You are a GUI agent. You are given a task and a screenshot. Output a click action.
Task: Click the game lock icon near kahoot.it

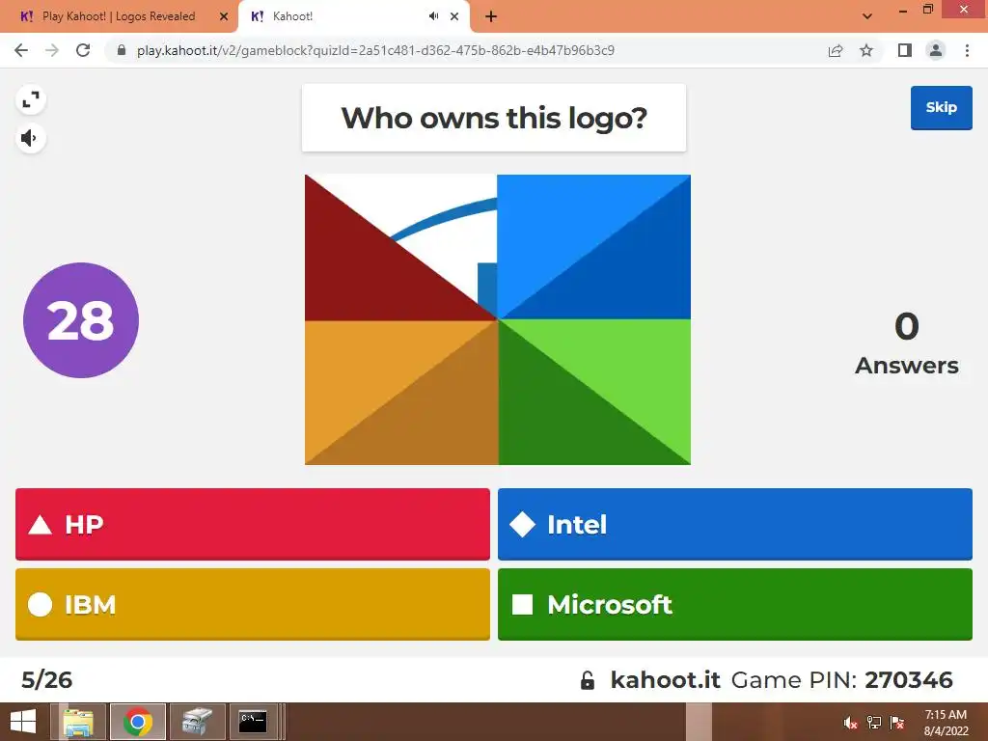tap(588, 680)
